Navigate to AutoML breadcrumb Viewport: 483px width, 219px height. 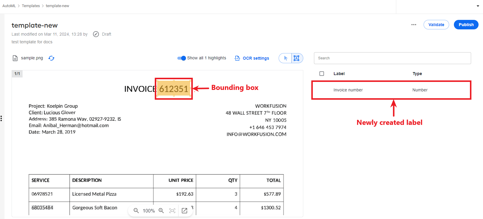click(9, 6)
